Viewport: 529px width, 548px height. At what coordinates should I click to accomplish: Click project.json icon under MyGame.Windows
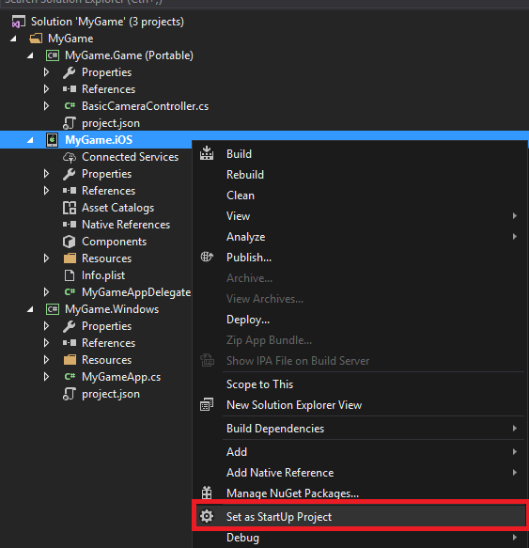tap(70, 394)
